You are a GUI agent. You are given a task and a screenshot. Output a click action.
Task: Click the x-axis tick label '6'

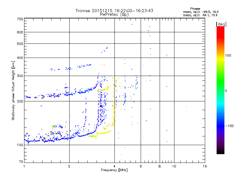click(141, 166)
